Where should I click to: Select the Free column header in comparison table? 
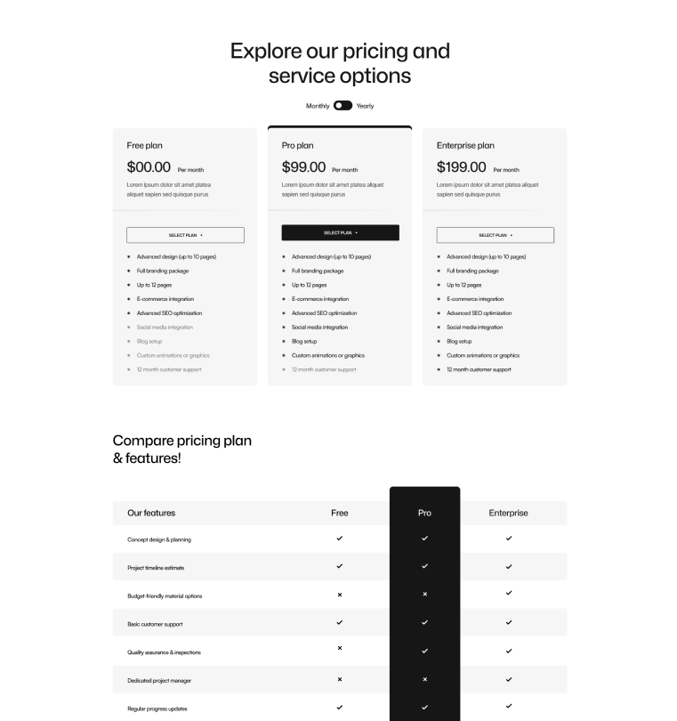pos(339,512)
